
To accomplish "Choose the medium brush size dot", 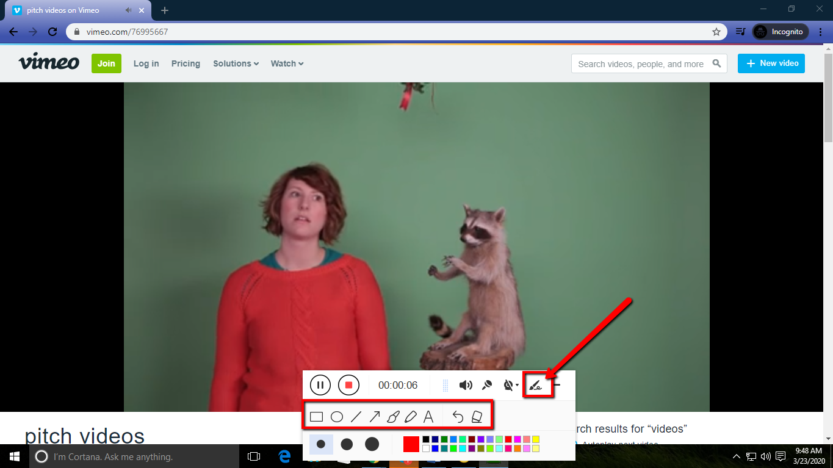I will tap(347, 444).
